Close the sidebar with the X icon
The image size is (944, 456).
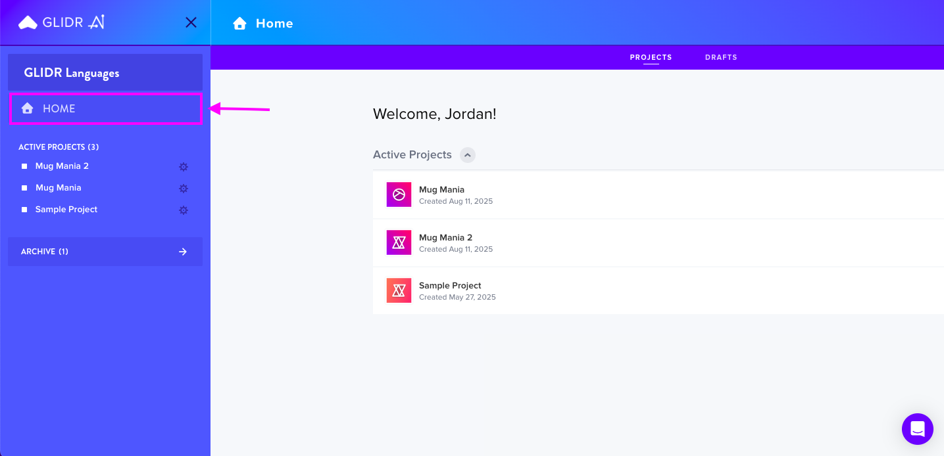pos(191,22)
